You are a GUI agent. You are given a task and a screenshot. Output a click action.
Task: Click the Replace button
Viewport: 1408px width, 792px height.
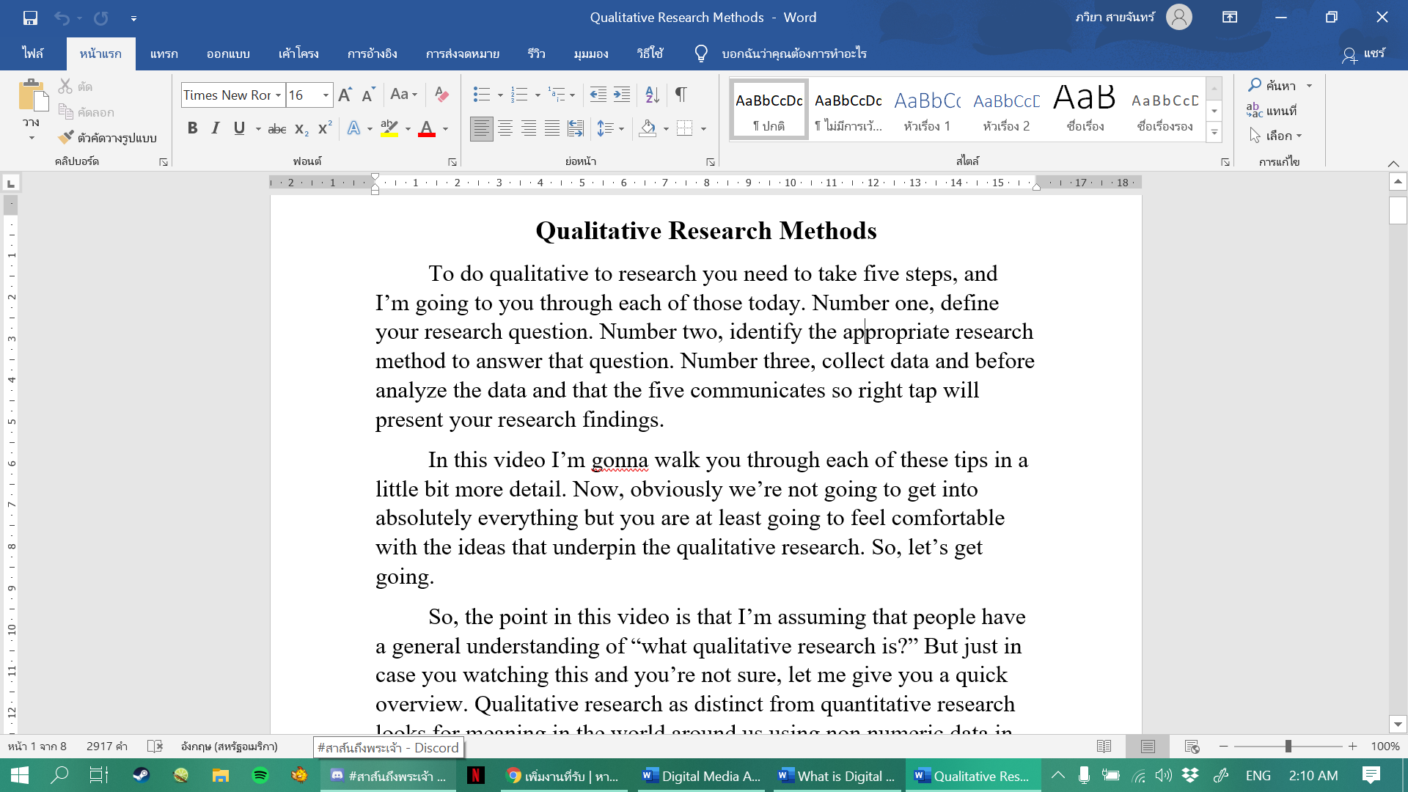(1272, 111)
